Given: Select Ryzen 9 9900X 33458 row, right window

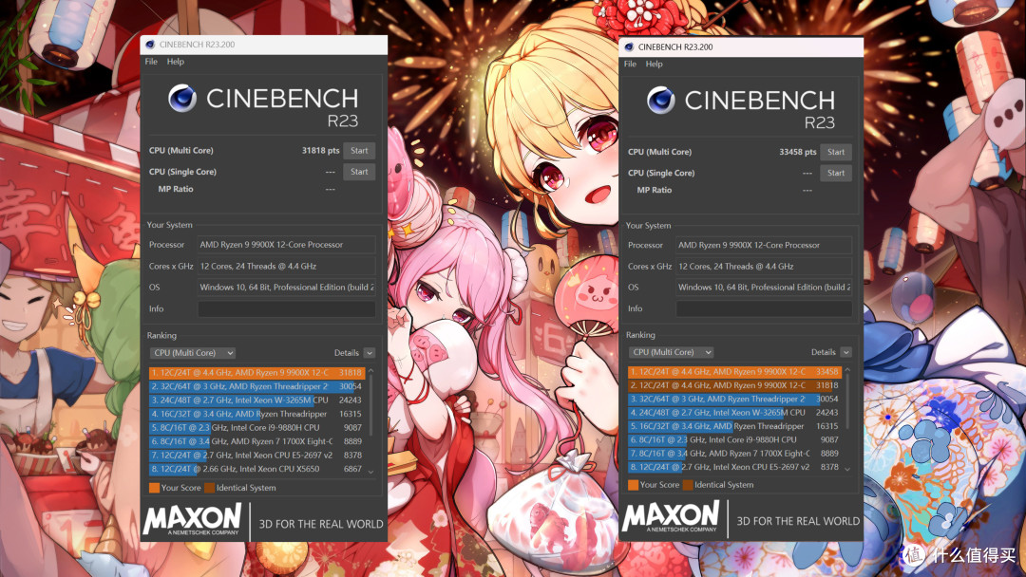Looking at the screenshot, I should 734,372.
